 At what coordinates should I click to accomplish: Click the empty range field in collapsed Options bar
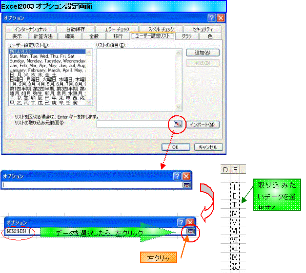92,185
